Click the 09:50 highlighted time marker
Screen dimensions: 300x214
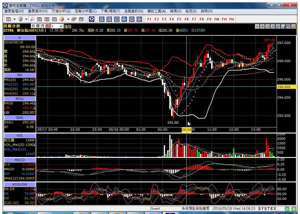(187, 130)
